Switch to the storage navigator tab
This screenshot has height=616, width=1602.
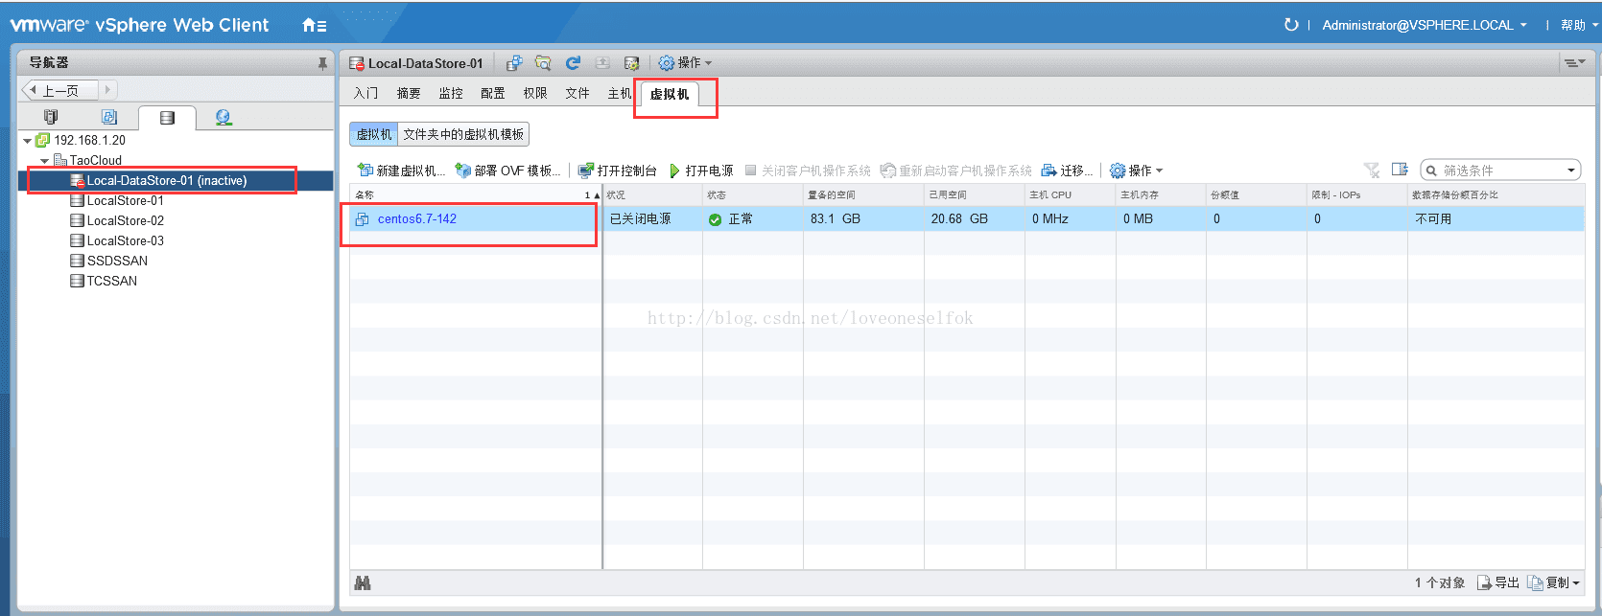pos(167,118)
